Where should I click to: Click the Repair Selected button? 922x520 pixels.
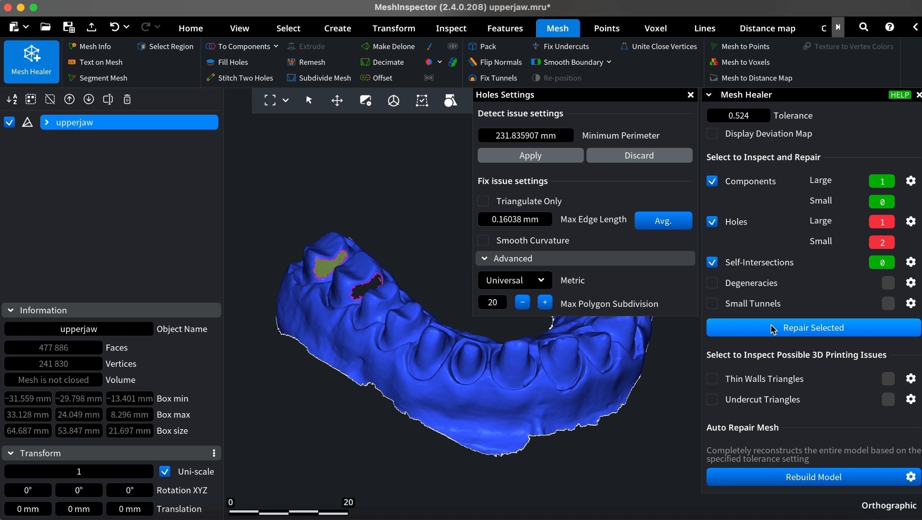(813, 328)
